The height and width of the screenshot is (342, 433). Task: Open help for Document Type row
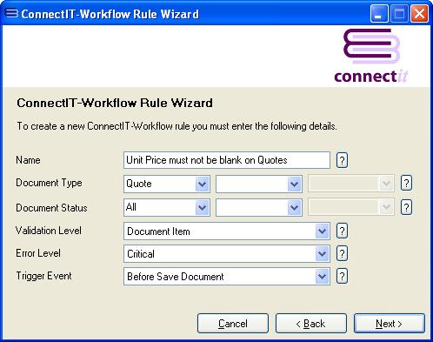pyautogui.click(x=406, y=184)
